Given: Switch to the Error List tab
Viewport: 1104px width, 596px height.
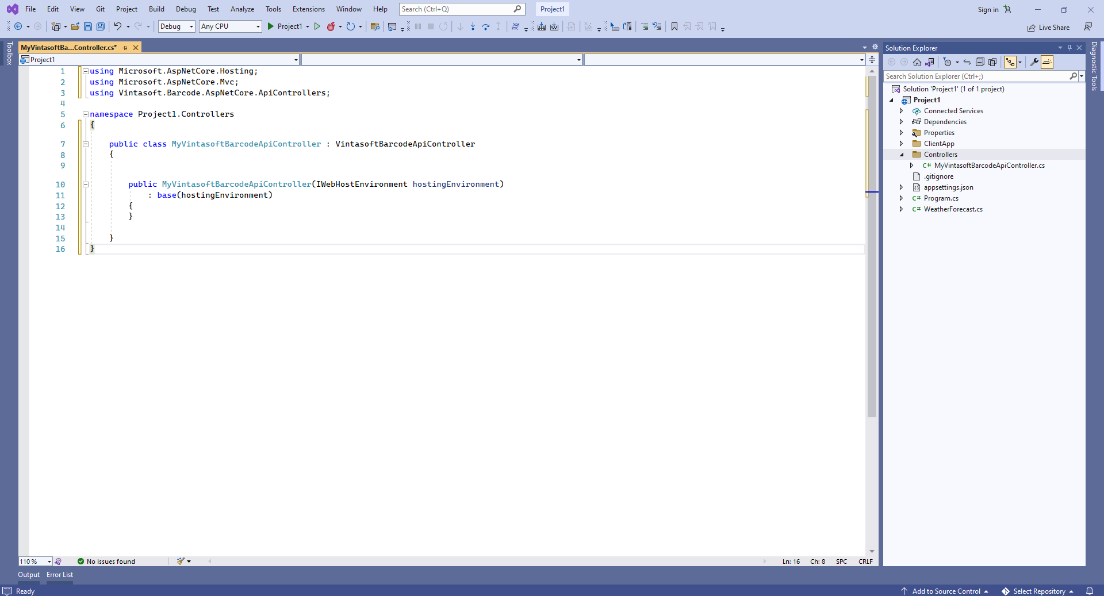Looking at the screenshot, I should [x=60, y=575].
